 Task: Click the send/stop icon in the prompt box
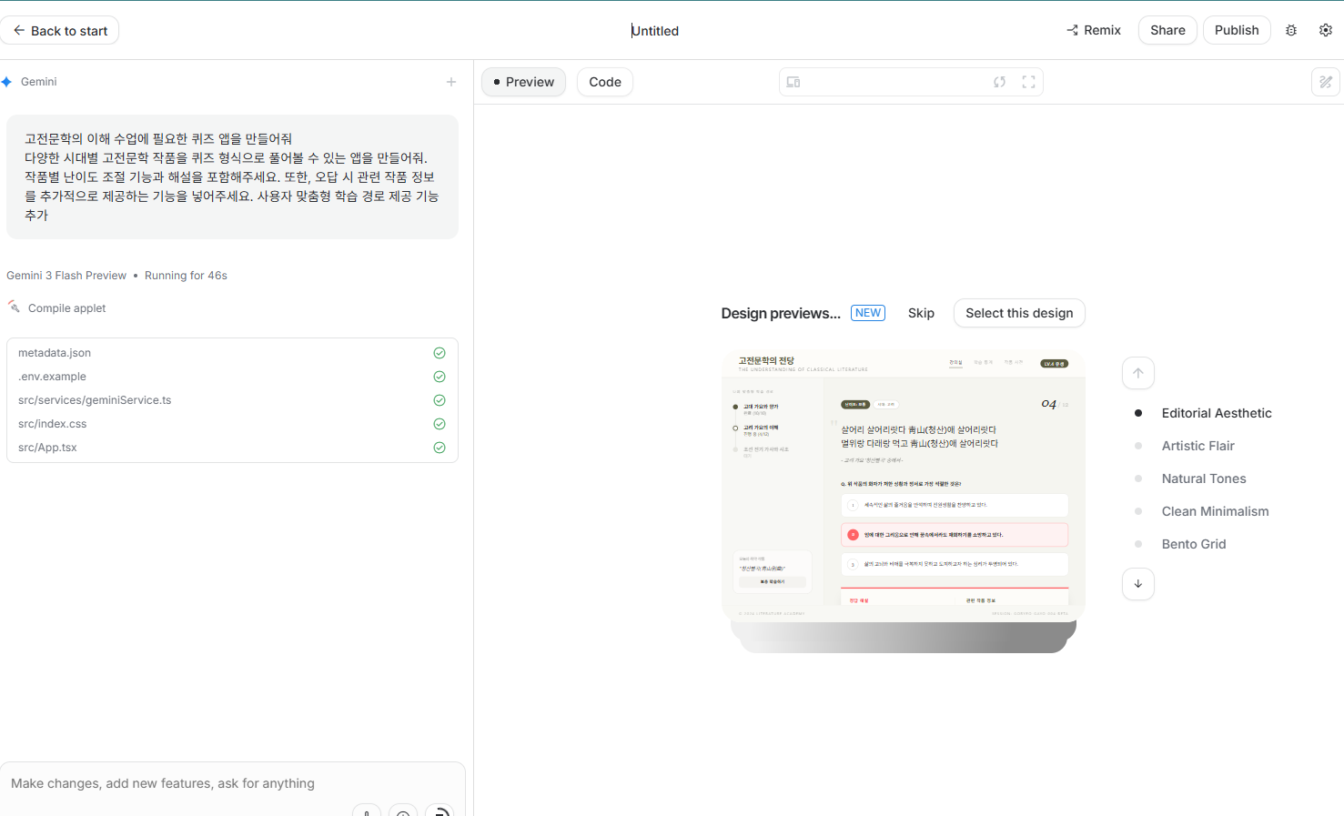[x=440, y=811]
